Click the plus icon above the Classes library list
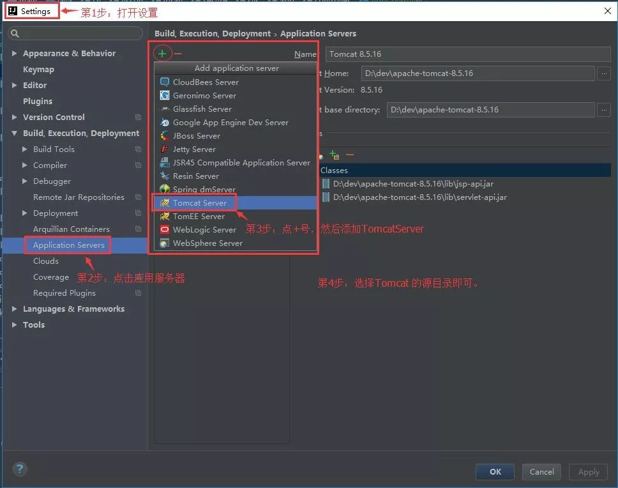618x488 pixels. coord(333,155)
